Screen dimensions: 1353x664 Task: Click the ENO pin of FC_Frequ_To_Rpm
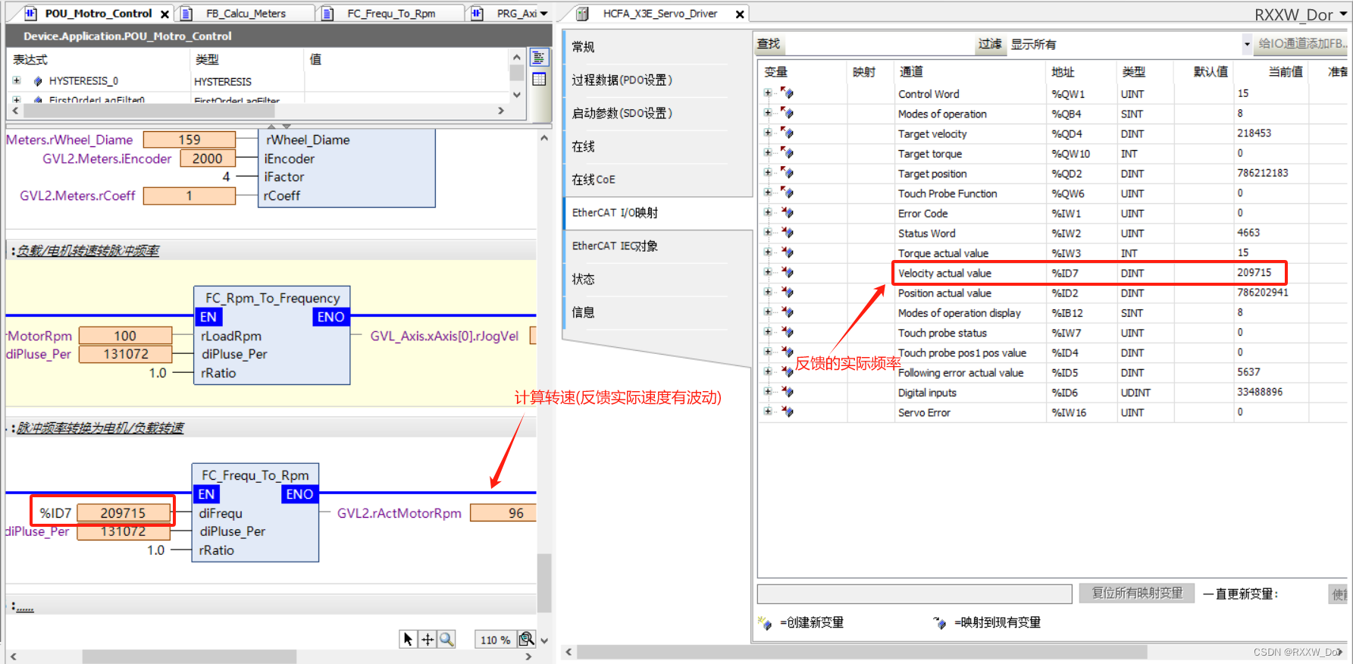(x=299, y=494)
